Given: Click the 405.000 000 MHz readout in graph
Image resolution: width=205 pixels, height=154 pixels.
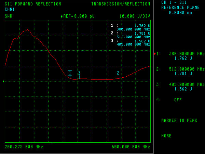Looking at the screenshot, I should point(133,44).
